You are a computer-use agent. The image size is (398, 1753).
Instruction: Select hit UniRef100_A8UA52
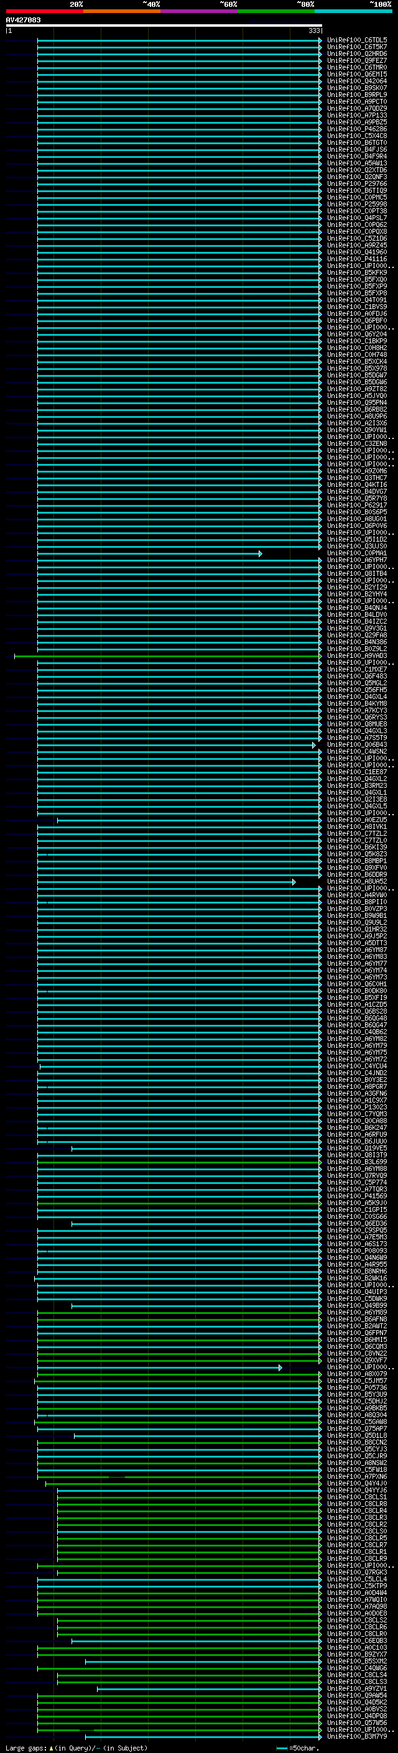[356, 882]
